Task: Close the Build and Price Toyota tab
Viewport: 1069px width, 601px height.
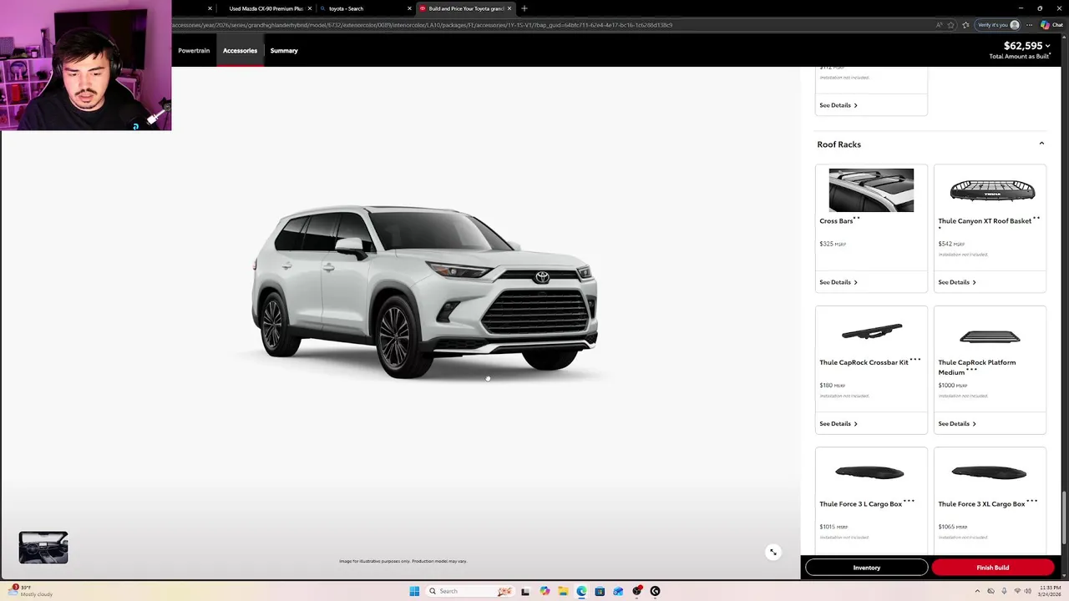Action: (x=509, y=8)
